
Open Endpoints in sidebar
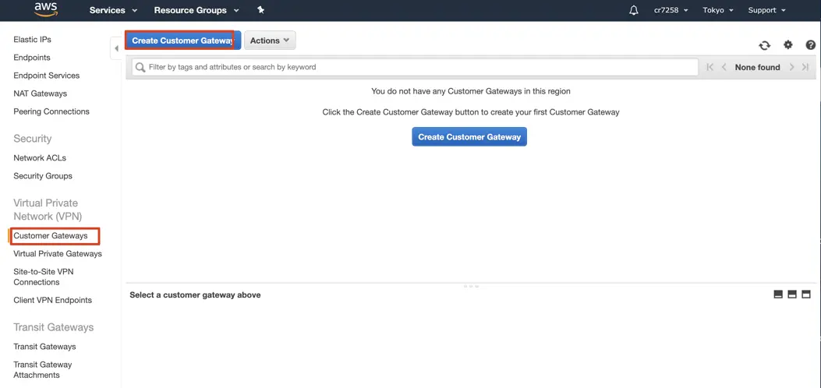pyautogui.click(x=32, y=58)
